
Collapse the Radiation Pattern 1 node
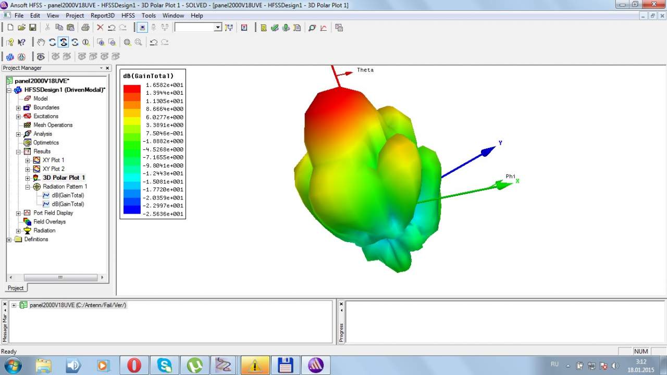[x=28, y=186]
